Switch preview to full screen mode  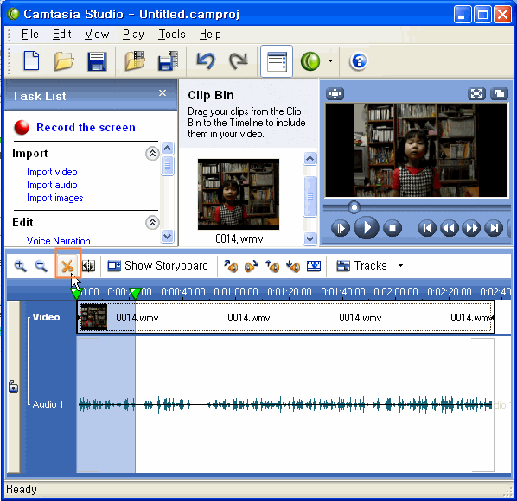pyautogui.click(x=476, y=94)
